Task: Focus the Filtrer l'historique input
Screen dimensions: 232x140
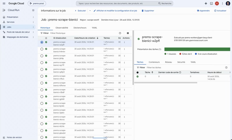Action: [x=83, y=33]
